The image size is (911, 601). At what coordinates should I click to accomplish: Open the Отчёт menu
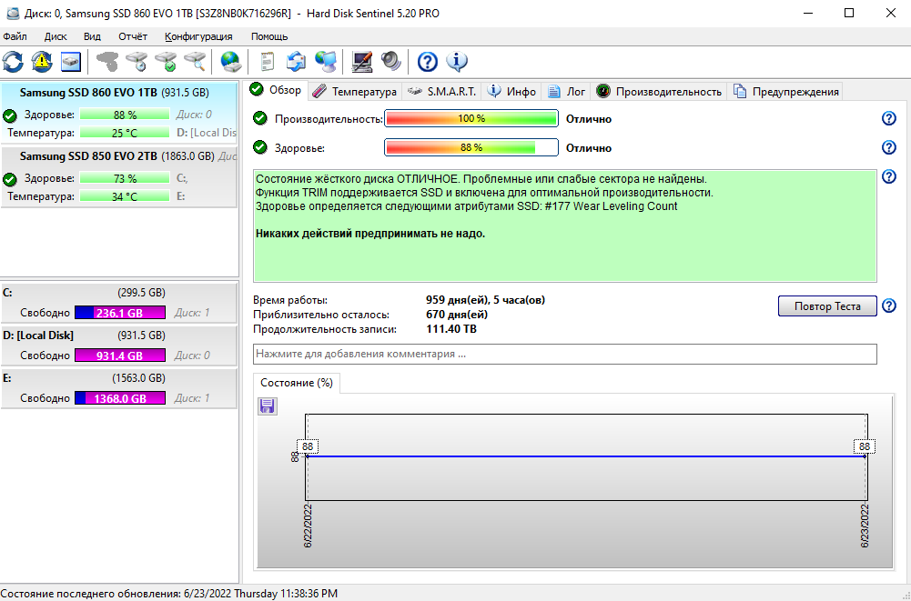point(133,36)
